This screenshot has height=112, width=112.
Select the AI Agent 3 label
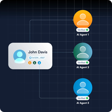pos(83,103)
